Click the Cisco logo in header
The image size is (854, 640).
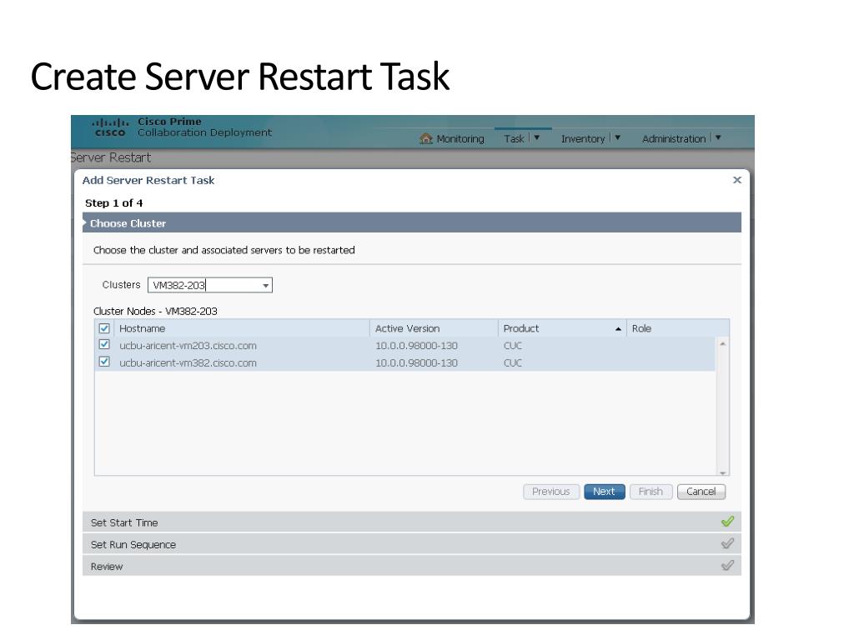point(110,127)
